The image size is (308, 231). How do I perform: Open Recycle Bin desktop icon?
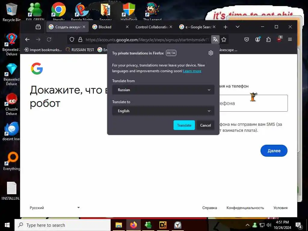click(11, 12)
